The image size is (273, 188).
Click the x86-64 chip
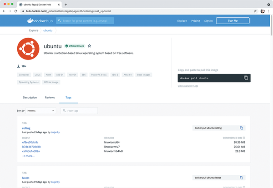point(60,75)
